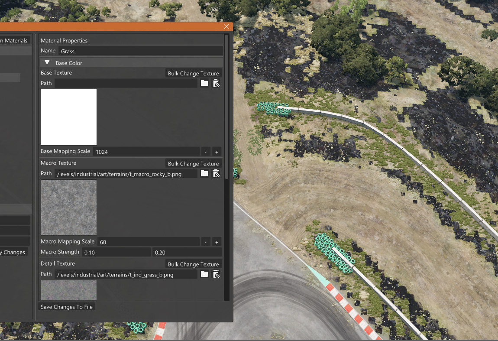Click Bulk Change Texture for Macro Texture
Image resolution: width=498 pixels, height=341 pixels.
tap(193, 164)
